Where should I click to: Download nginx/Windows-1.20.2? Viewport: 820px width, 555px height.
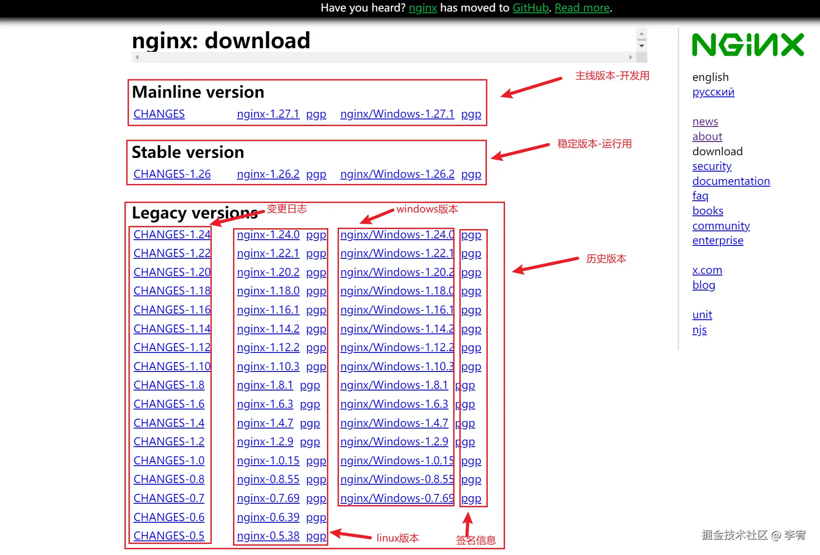click(397, 272)
